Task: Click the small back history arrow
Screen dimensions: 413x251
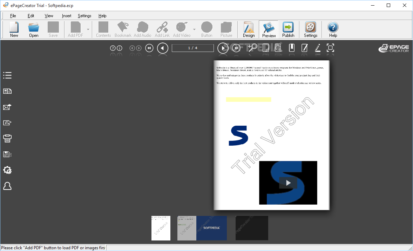Action: [132, 48]
